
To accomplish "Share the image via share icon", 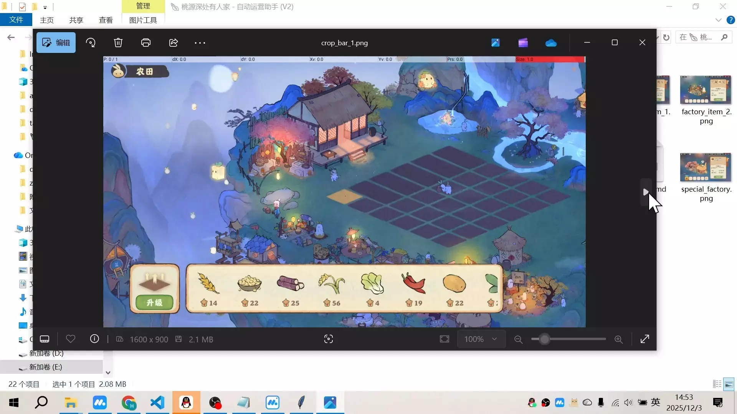I will pyautogui.click(x=174, y=43).
